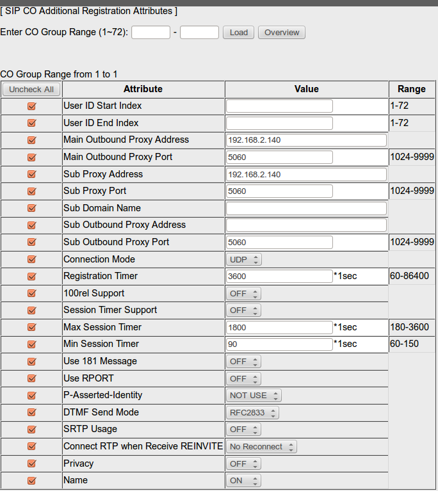
Task: Click the CO Group Range start field
Action: (x=150, y=33)
